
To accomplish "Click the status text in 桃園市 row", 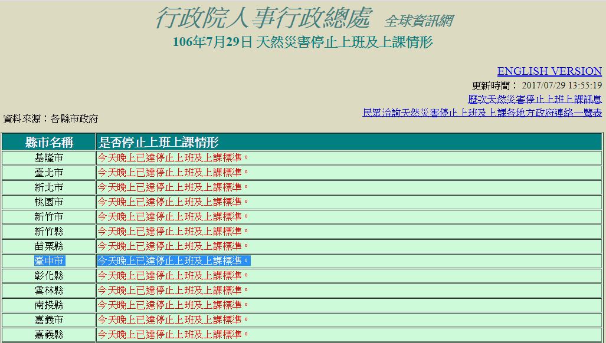I will [x=173, y=202].
